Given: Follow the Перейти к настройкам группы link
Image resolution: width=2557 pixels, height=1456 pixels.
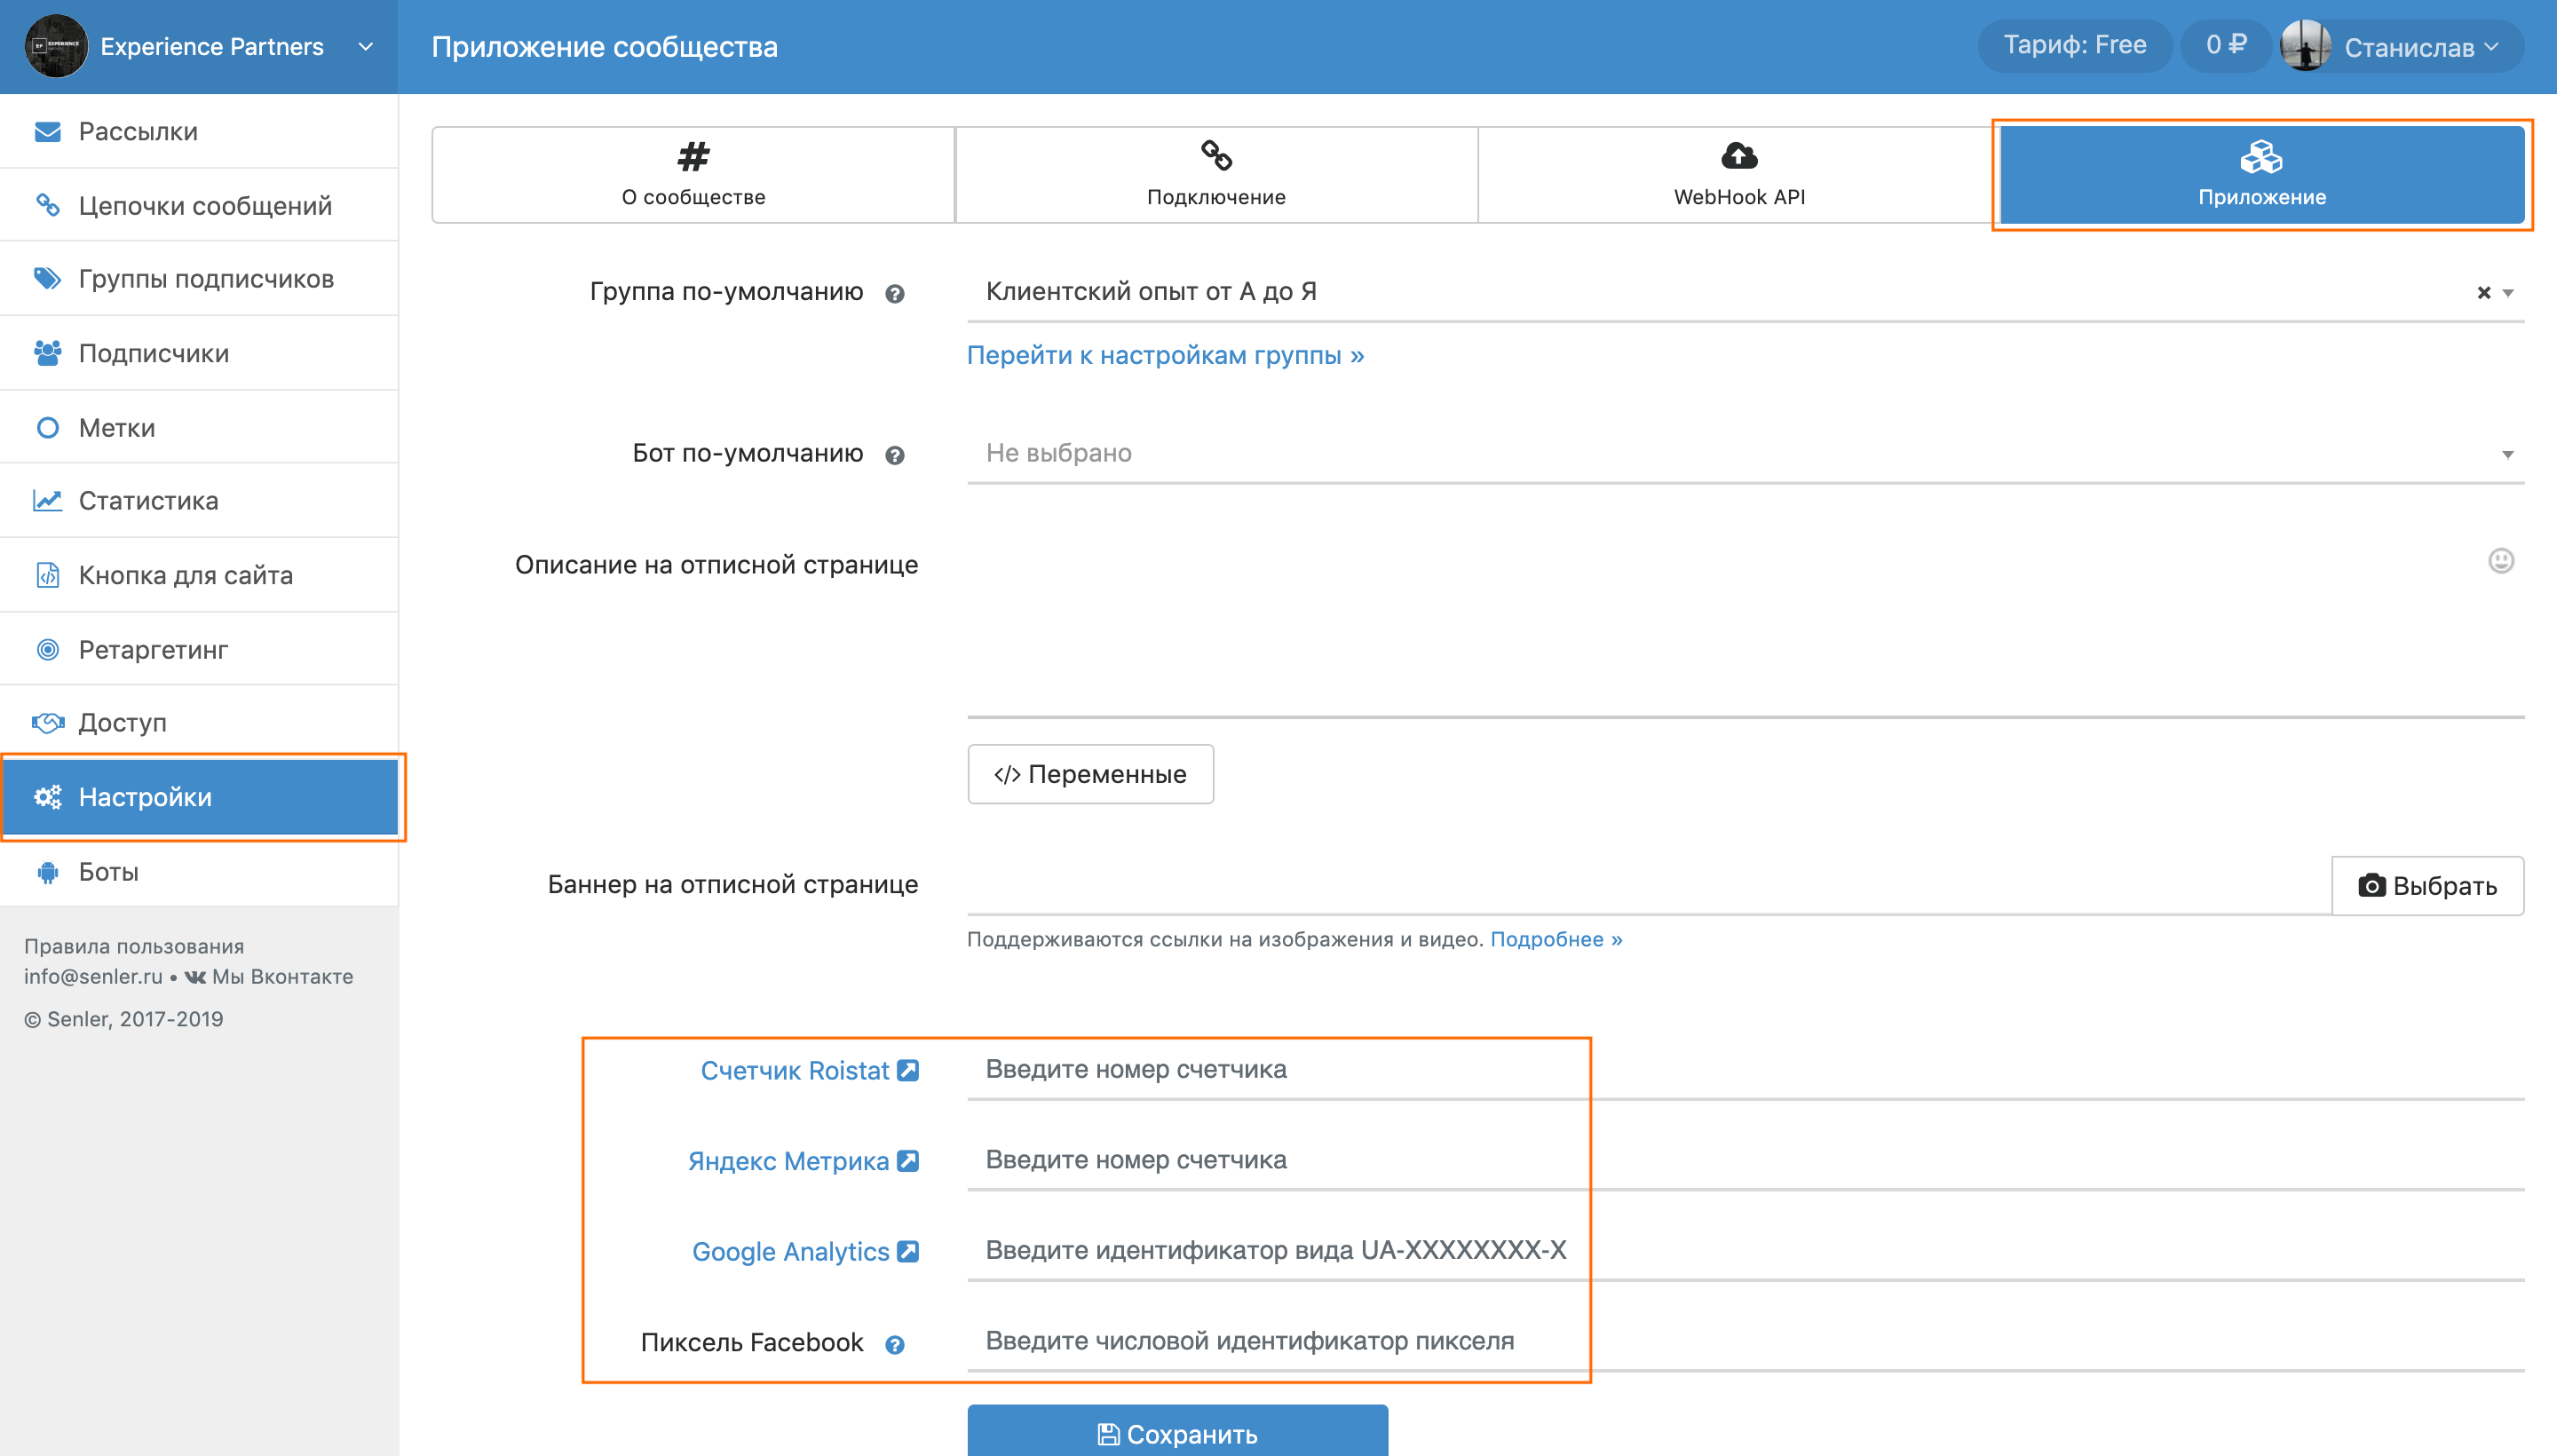Looking at the screenshot, I should [x=1165, y=355].
